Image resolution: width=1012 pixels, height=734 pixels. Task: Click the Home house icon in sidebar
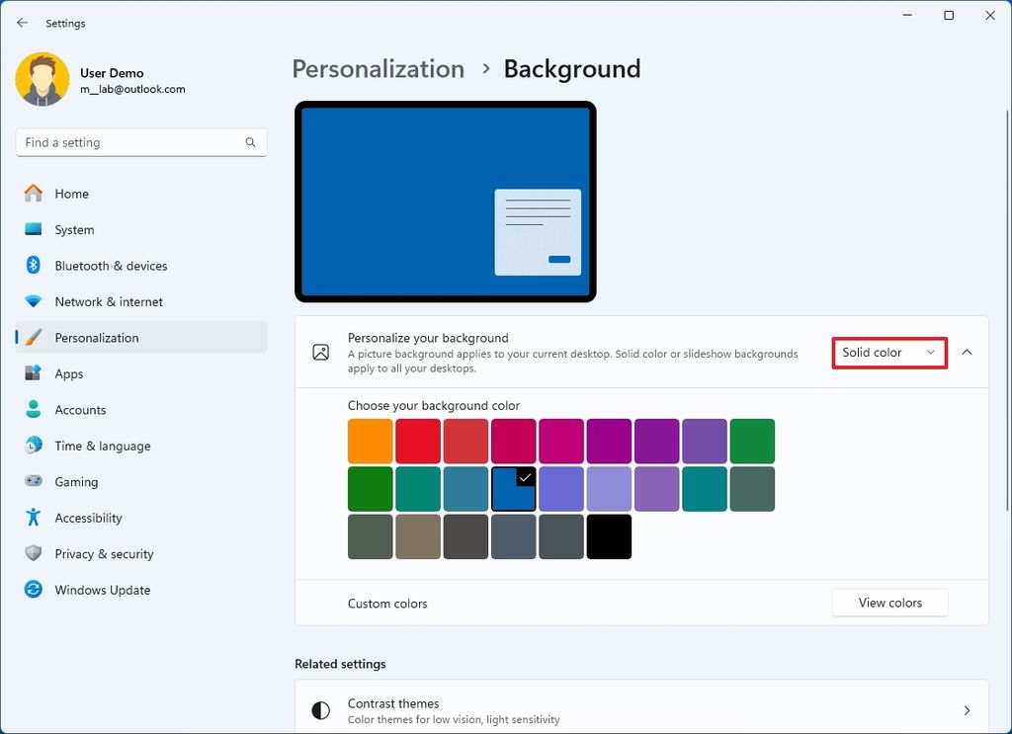coord(34,194)
